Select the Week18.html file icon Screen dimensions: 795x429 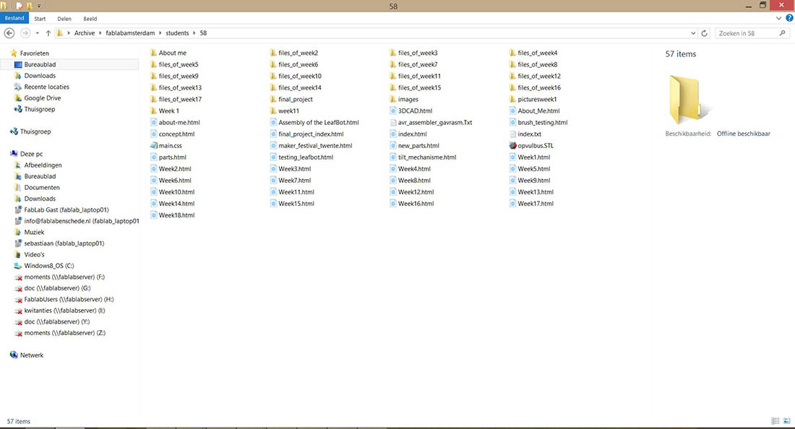pos(154,214)
